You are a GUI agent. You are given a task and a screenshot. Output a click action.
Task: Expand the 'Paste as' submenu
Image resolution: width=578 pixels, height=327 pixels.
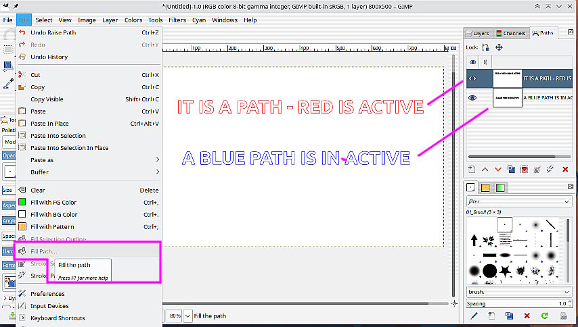[x=89, y=160]
